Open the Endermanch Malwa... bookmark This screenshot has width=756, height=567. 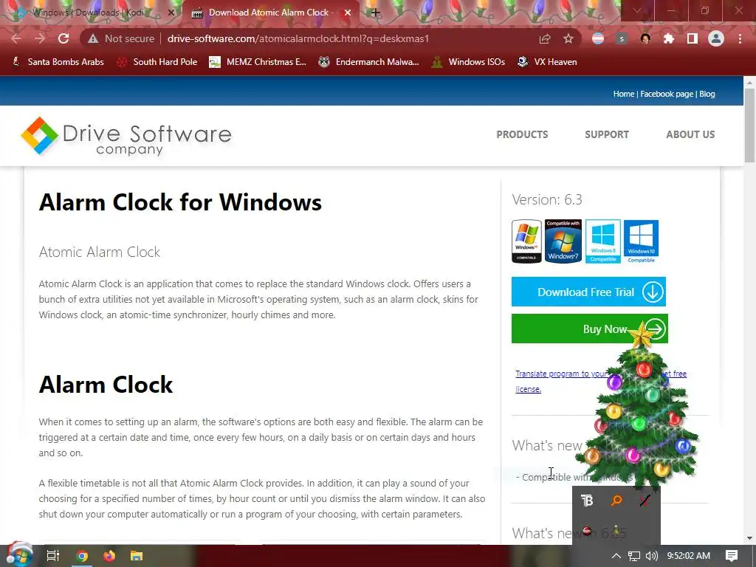[x=369, y=62]
